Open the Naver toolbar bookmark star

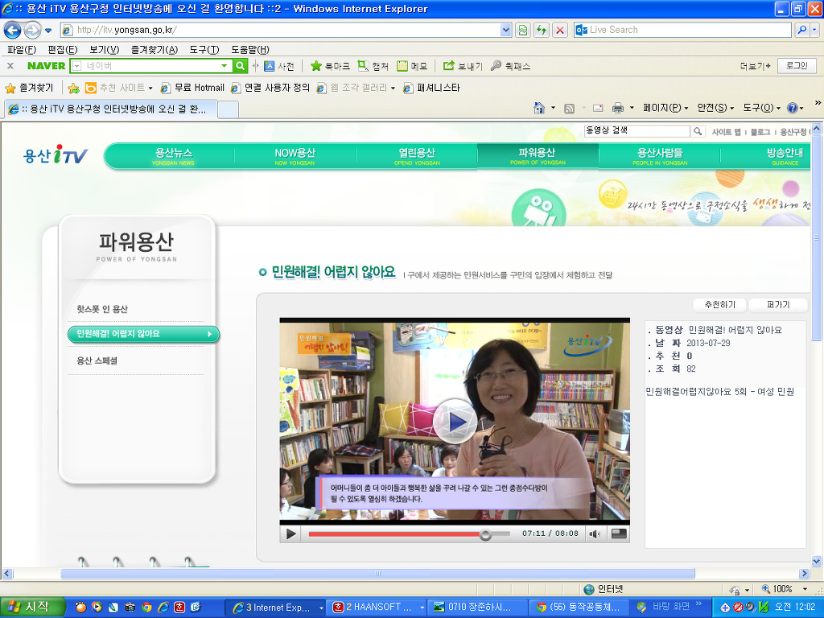316,66
